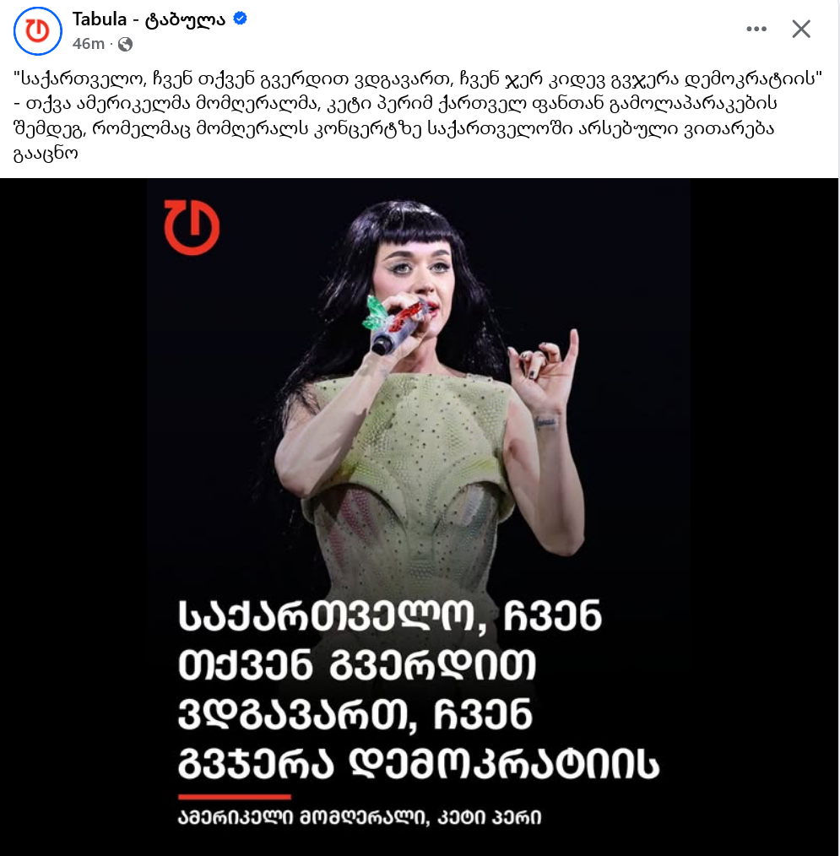Open the three-dot post options menu
This screenshot has width=840, height=856.
pos(756,29)
